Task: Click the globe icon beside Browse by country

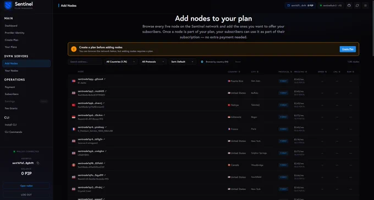Action: coord(202,62)
